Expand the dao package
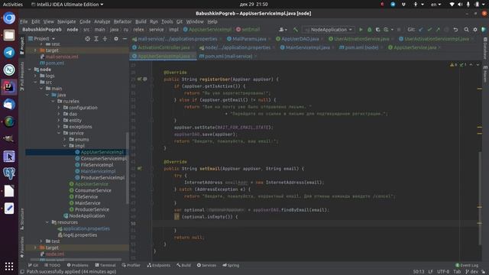489x275 pixels. point(59,114)
